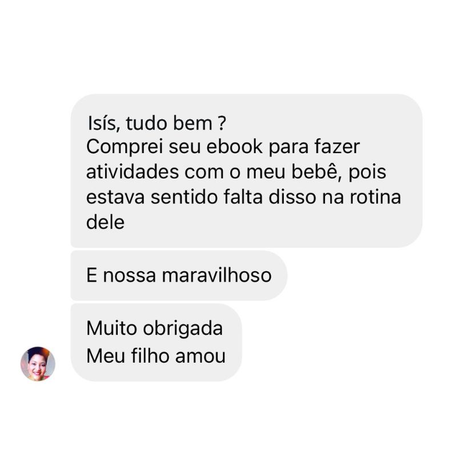The height and width of the screenshot is (457, 473).
Task: Select the message bubble starting 'Isís, tudo bem ?'
Action: [x=246, y=171]
